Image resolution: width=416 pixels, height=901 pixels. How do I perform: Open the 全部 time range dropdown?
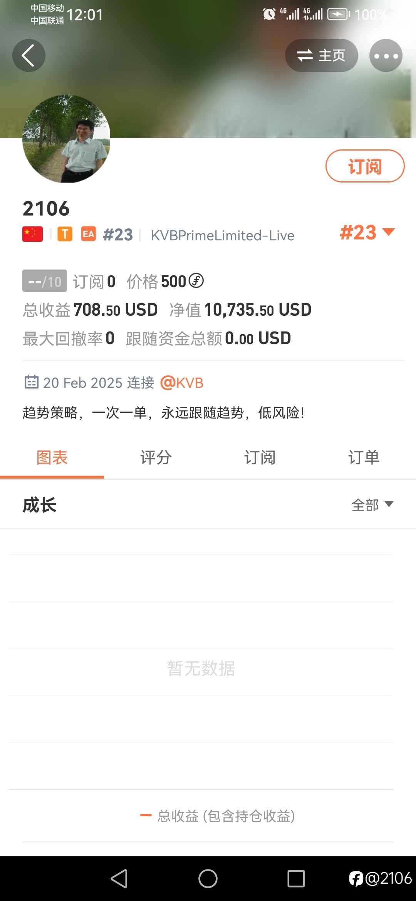pos(372,505)
